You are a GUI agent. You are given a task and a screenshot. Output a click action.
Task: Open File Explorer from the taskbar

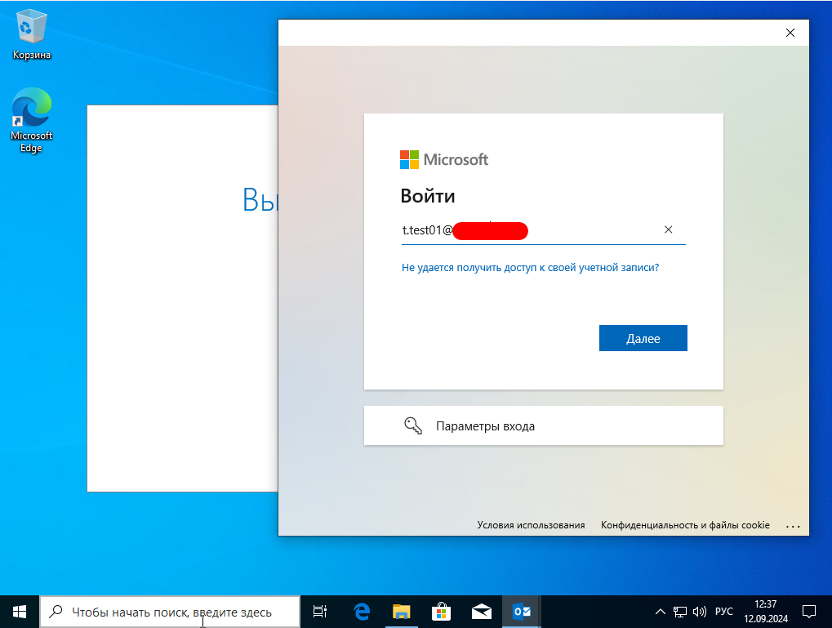click(402, 612)
